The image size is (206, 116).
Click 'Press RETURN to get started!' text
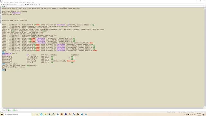point(15,20)
